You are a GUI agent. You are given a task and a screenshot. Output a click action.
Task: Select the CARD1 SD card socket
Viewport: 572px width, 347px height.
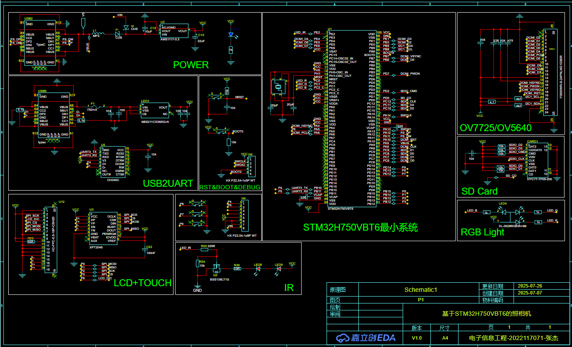(537, 160)
